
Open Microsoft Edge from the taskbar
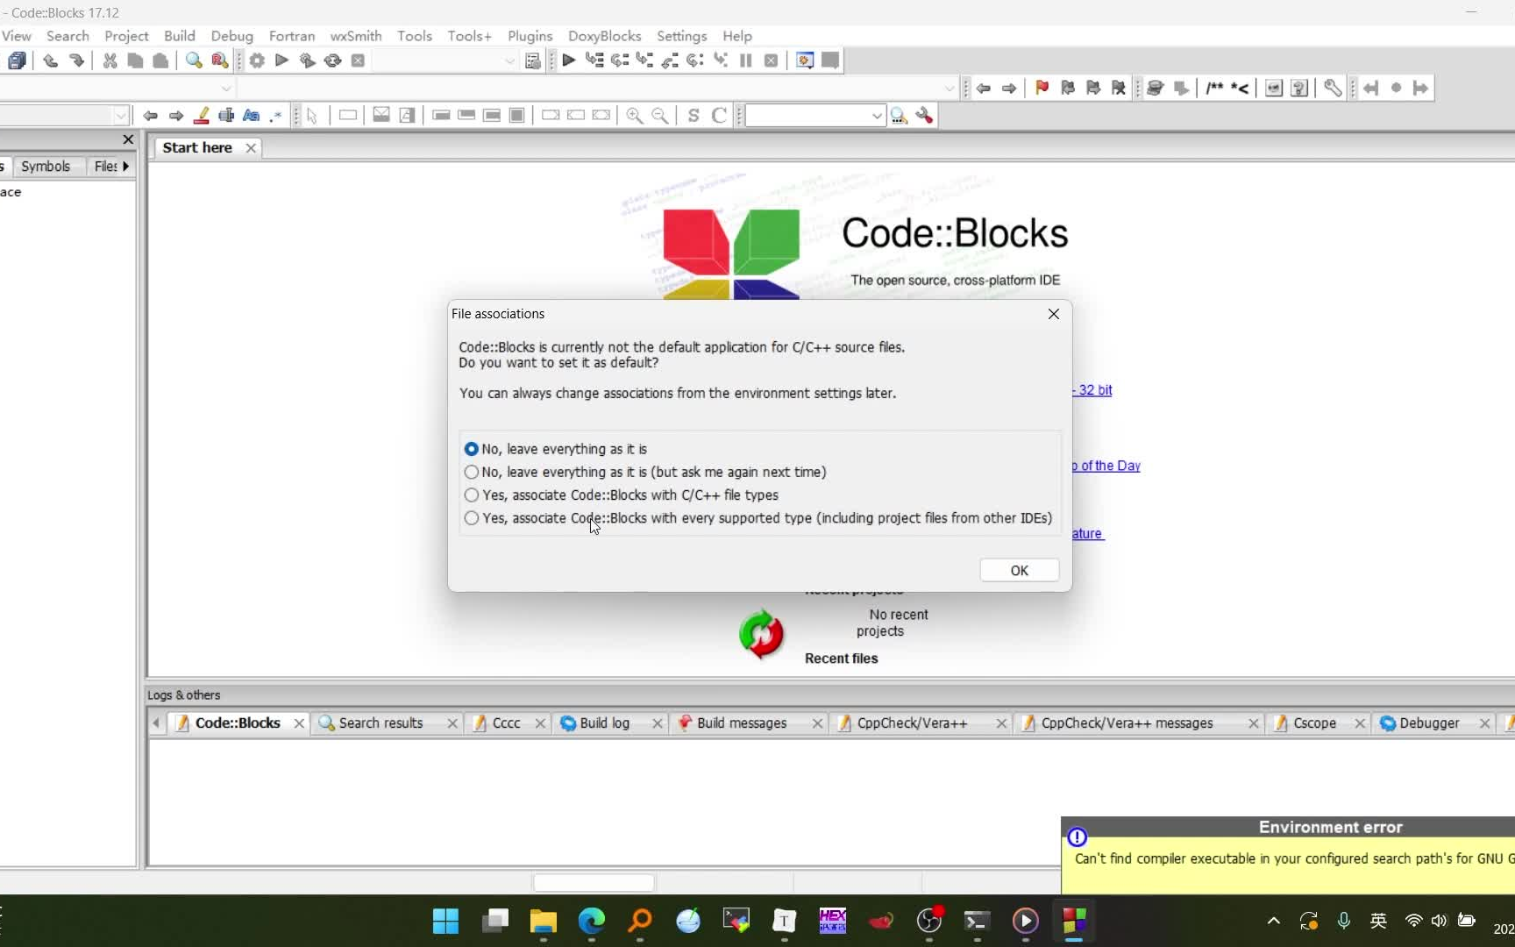tap(592, 921)
